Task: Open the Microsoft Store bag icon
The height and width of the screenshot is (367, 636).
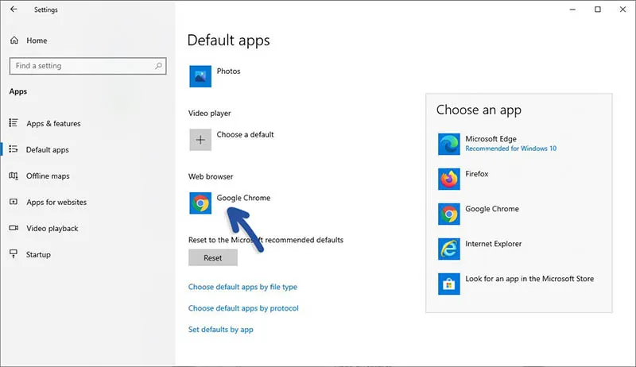Action: pos(449,284)
